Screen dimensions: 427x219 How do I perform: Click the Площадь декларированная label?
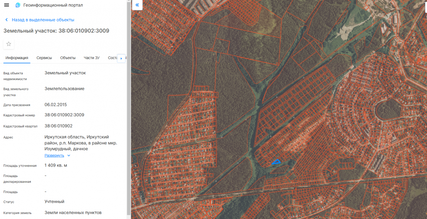tap(17, 179)
